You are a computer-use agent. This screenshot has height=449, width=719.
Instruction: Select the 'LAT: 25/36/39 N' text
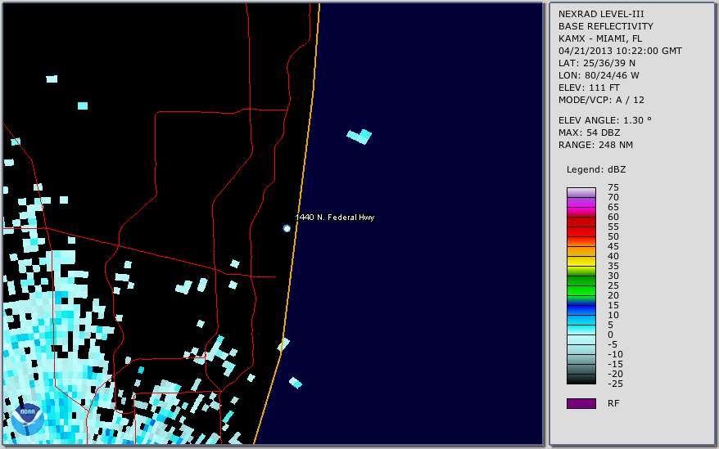point(596,63)
